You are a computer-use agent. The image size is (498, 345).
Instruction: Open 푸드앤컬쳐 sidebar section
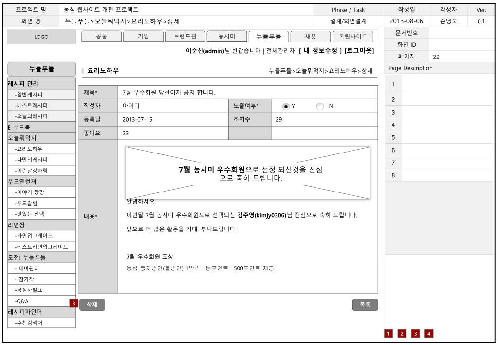[x=41, y=182]
